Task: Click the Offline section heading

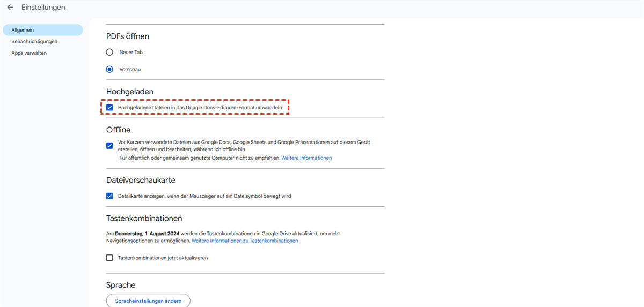Action: coord(119,130)
